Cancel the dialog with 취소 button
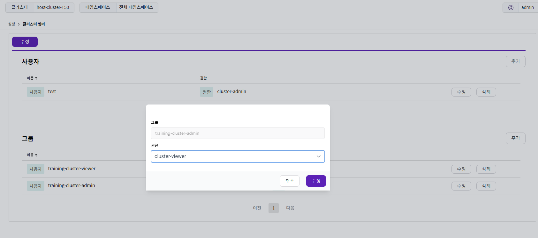 [x=290, y=181]
